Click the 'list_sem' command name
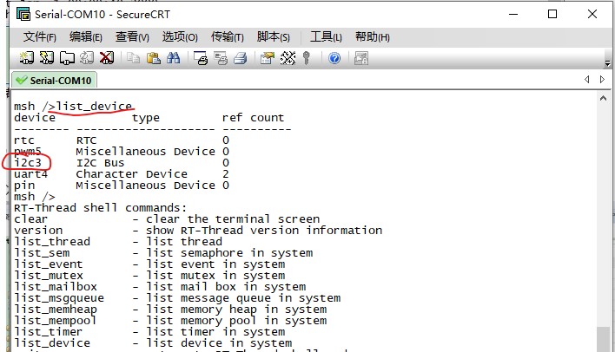 click(x=42, y=252)
